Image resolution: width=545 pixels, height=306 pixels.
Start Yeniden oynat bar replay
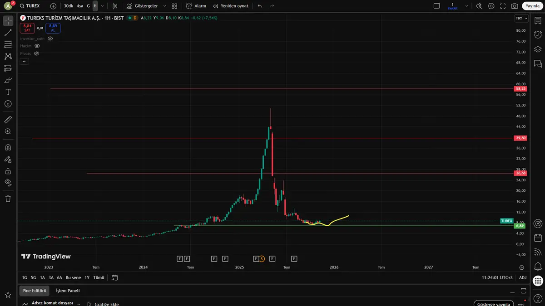coord(230,6)
